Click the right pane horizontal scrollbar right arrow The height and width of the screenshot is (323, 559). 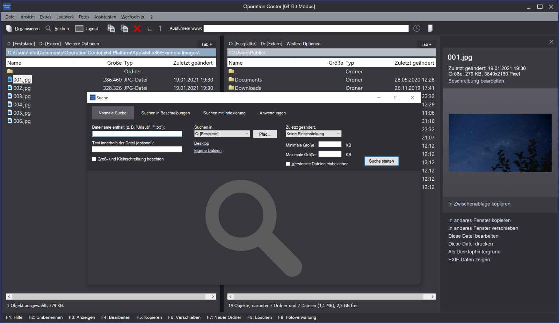point(432,296)
